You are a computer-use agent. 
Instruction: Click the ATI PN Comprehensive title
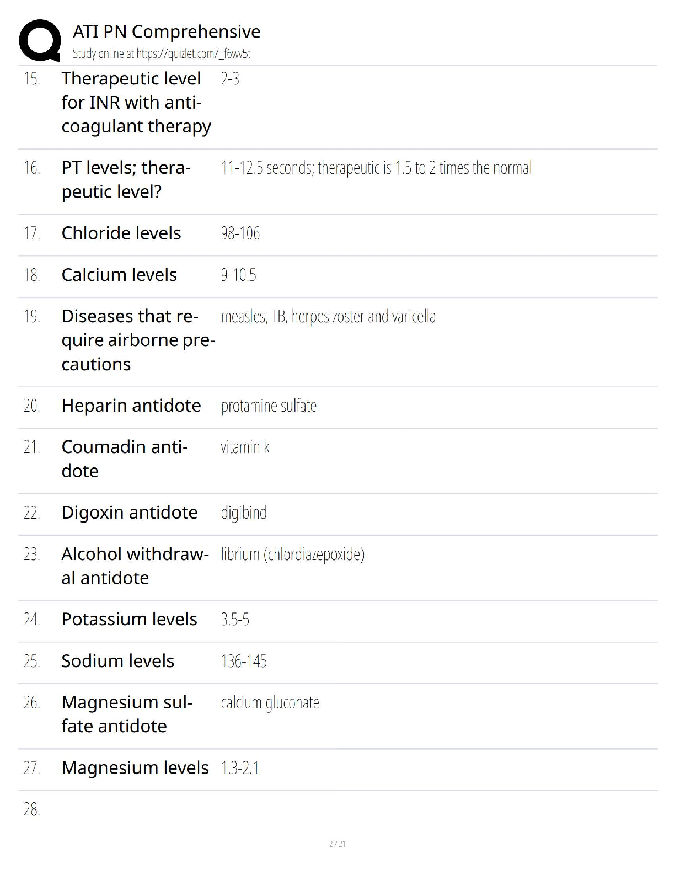coord(167,31)
